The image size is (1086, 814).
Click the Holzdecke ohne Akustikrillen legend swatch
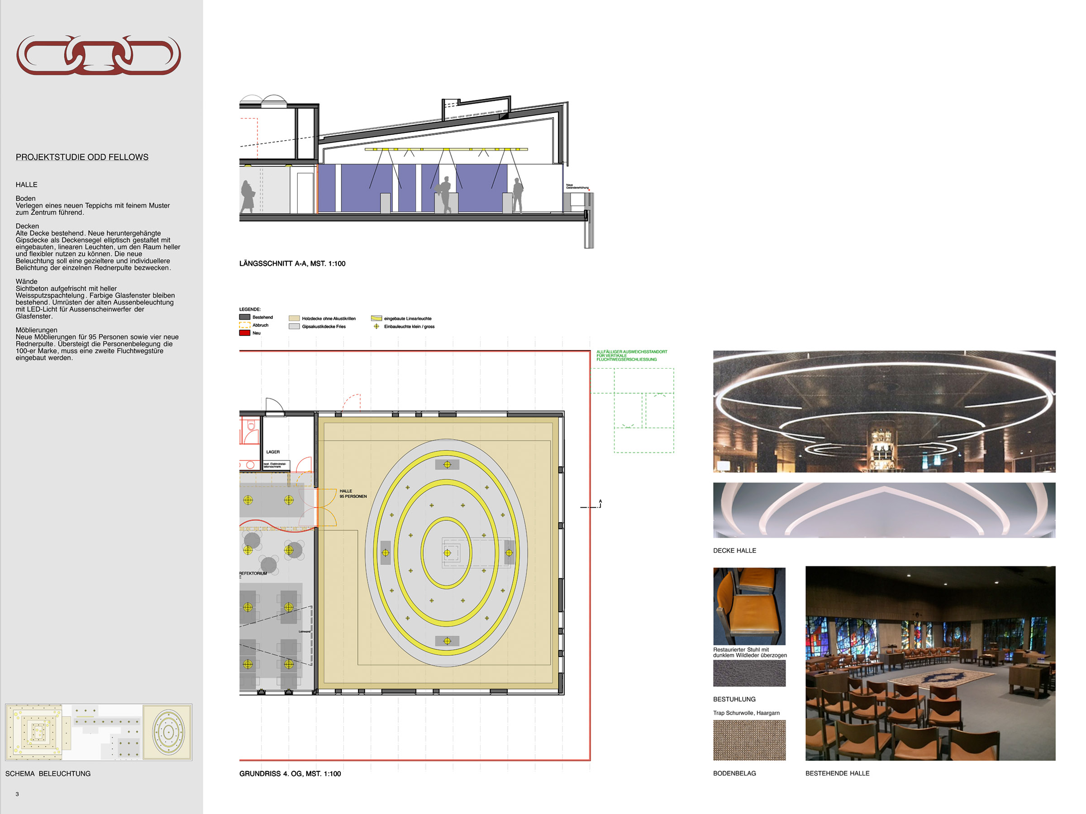[x=295, y=318]
